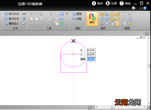This screenshot has width=151, height=110.
Task: Click the document with yellow stamp icon in 编辑
Action: [129, 24]
